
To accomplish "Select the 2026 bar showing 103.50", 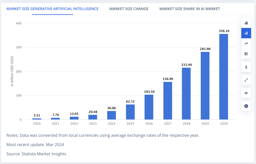I will tap(149, 107).
